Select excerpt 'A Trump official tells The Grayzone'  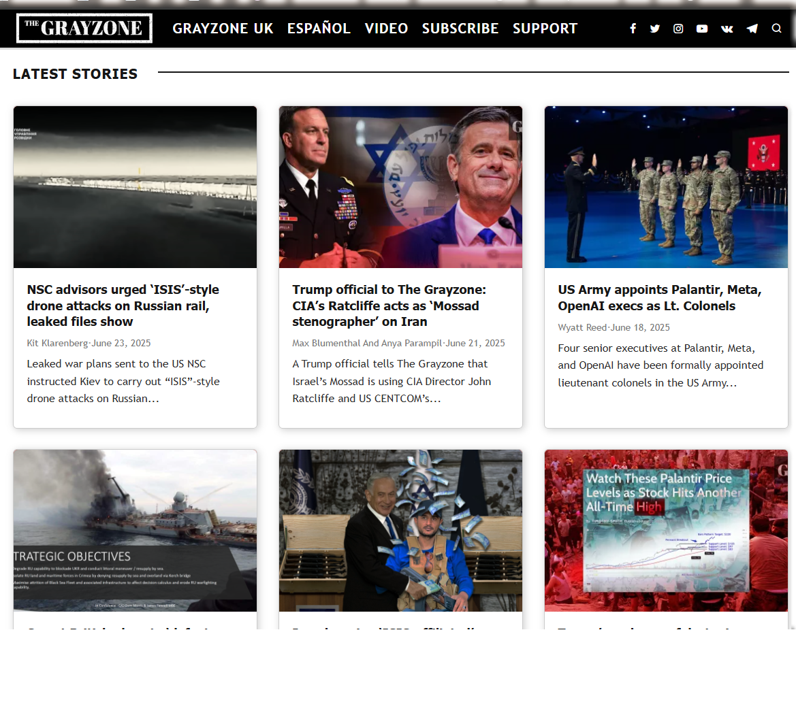coord(392,381)
